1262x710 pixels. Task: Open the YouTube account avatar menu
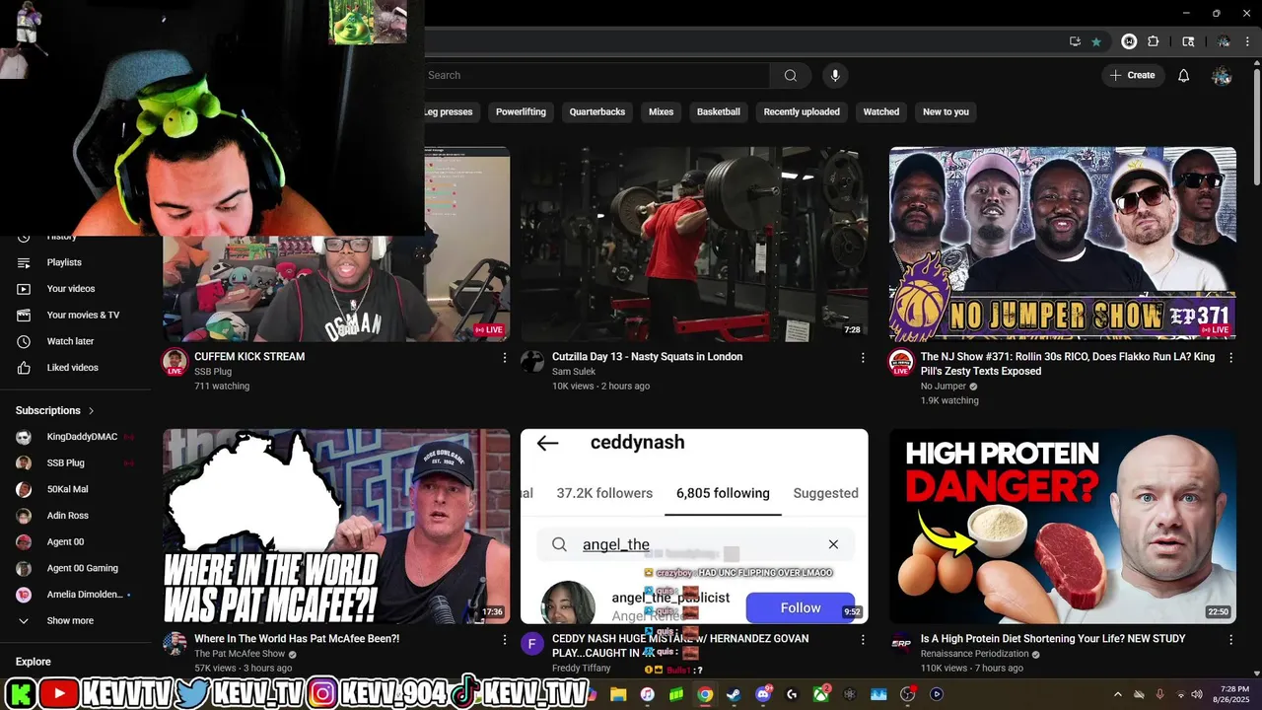point(1222,75)
